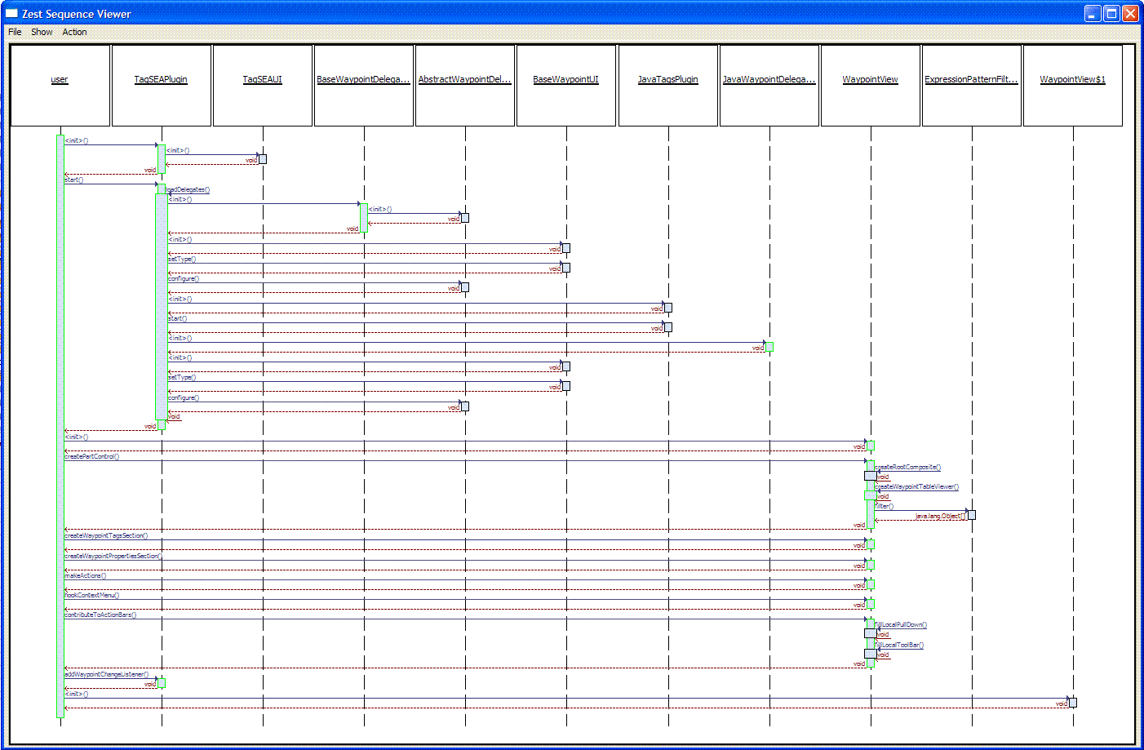Screen dimensions: 1144x750
Task: Click the Zest Sequence Viewer title bar icon
Action: click(11, 14)
